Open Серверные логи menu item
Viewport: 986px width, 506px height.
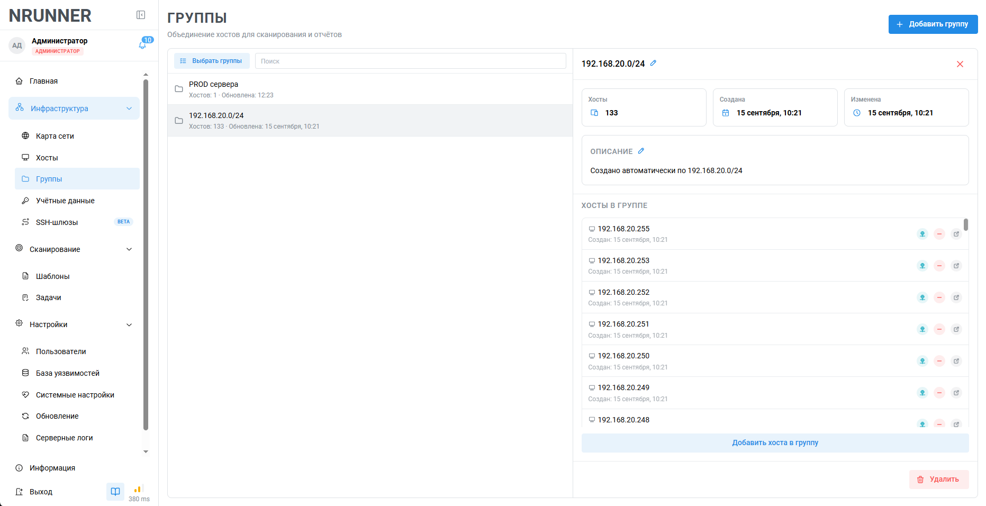click(77, 438)
